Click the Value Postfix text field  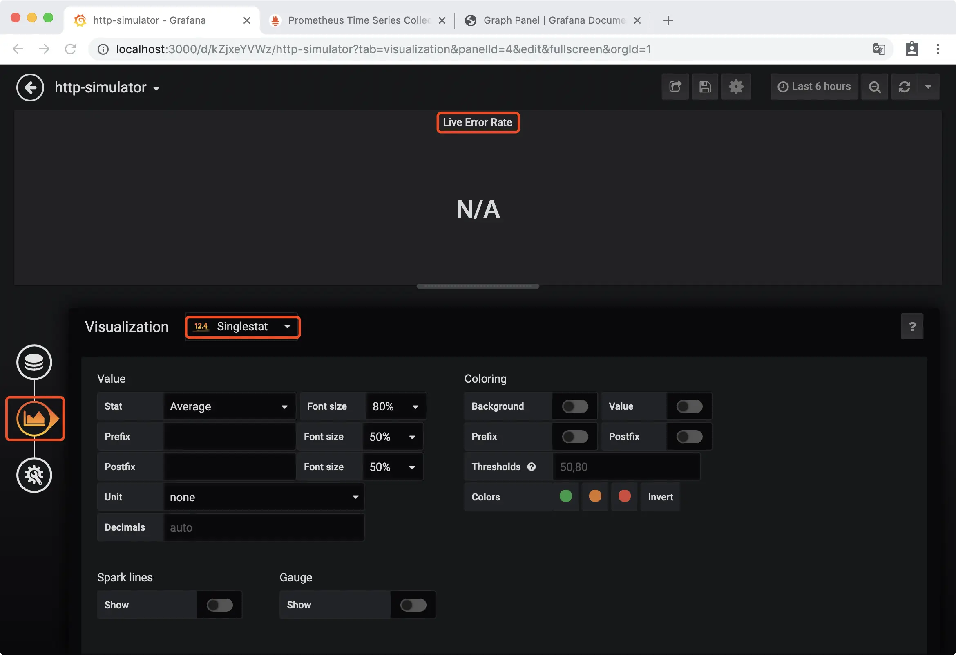coord(229,467)
